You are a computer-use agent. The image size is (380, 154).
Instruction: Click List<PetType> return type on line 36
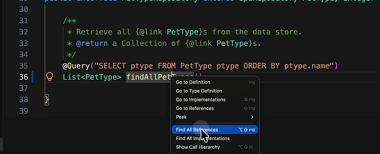tap(92, 77)
